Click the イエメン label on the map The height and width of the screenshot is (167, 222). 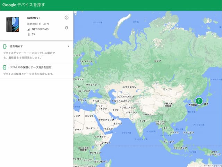point(109,129)
